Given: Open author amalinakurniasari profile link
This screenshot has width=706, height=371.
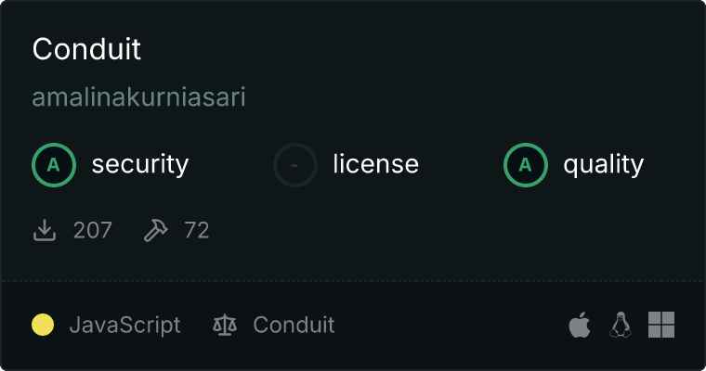Looking at the screenshot, I should point(138,97).
